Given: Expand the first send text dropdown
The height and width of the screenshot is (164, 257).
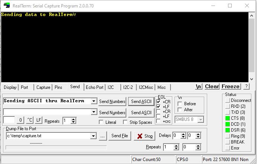Looking at the screenshot, I should click(94, 101).
